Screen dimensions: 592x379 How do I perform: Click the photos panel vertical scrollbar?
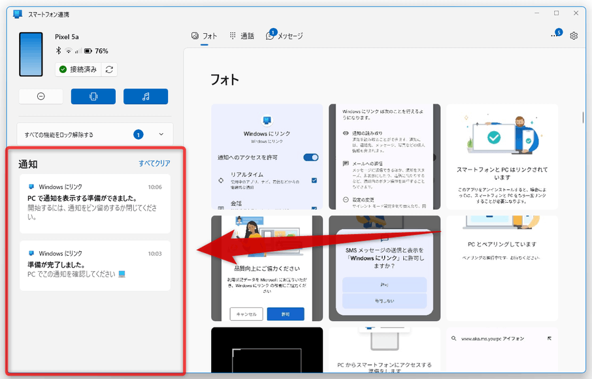click(x=583, y=117)
